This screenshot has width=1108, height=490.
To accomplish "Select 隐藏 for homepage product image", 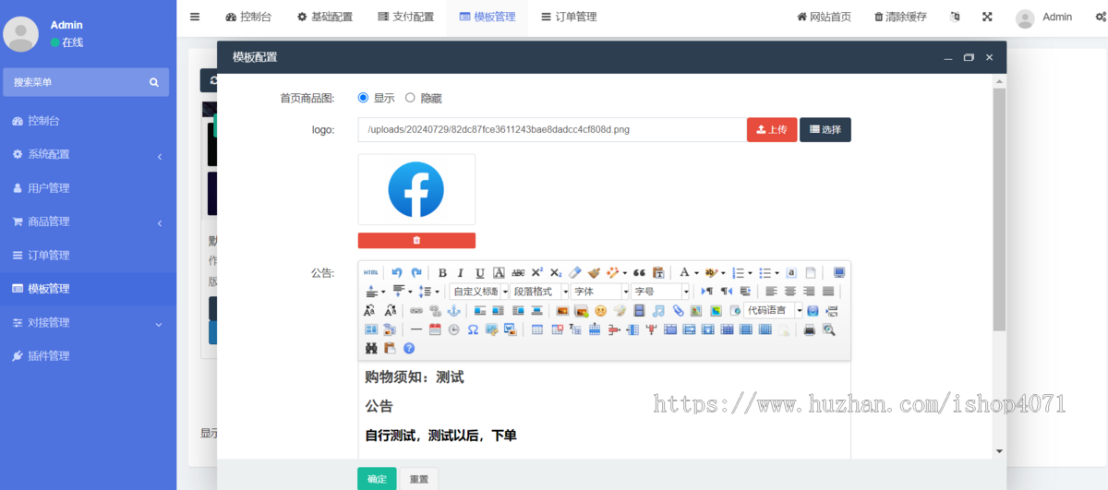I will [410, 98].
